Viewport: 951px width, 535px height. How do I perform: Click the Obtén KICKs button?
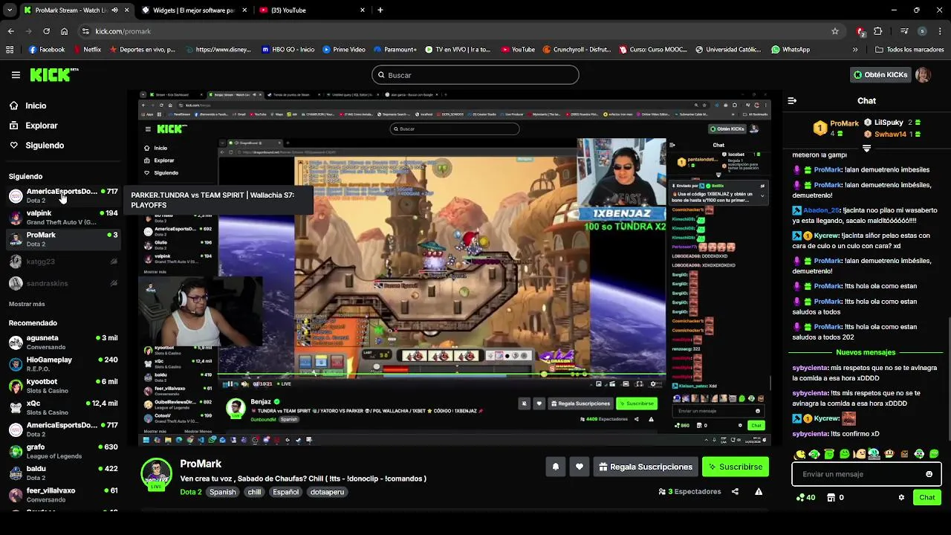(x=880, y=75)
